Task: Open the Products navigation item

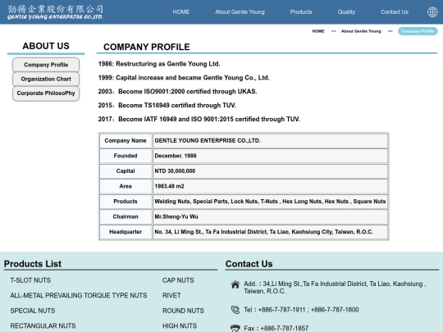Action: click(301, 12)
